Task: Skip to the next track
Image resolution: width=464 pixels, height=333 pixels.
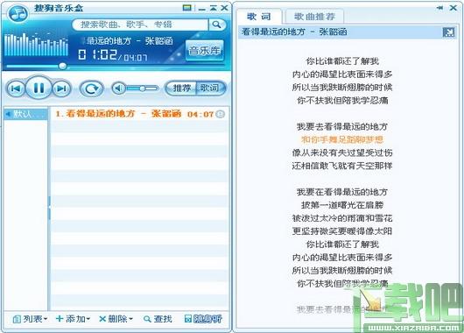Action: tap(62, 89)
